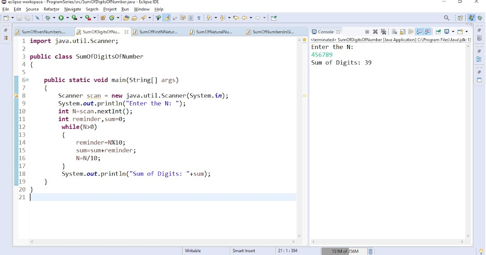
Task: Open the Search dialog via toolbar flashlight icon
Action: [x=142, y=18]
